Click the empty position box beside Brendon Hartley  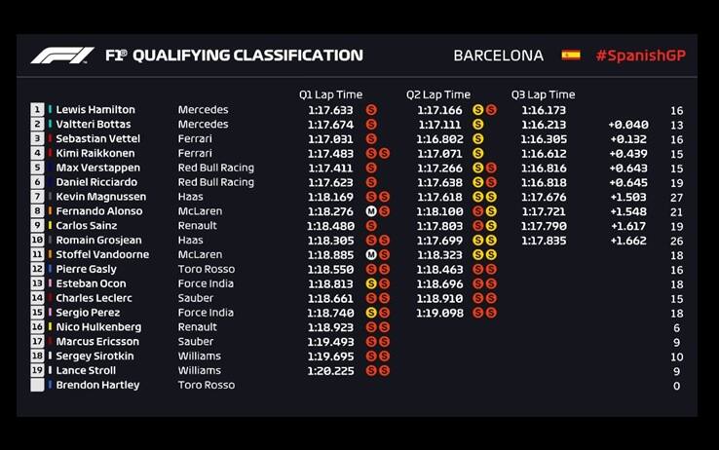pos(38,385)
